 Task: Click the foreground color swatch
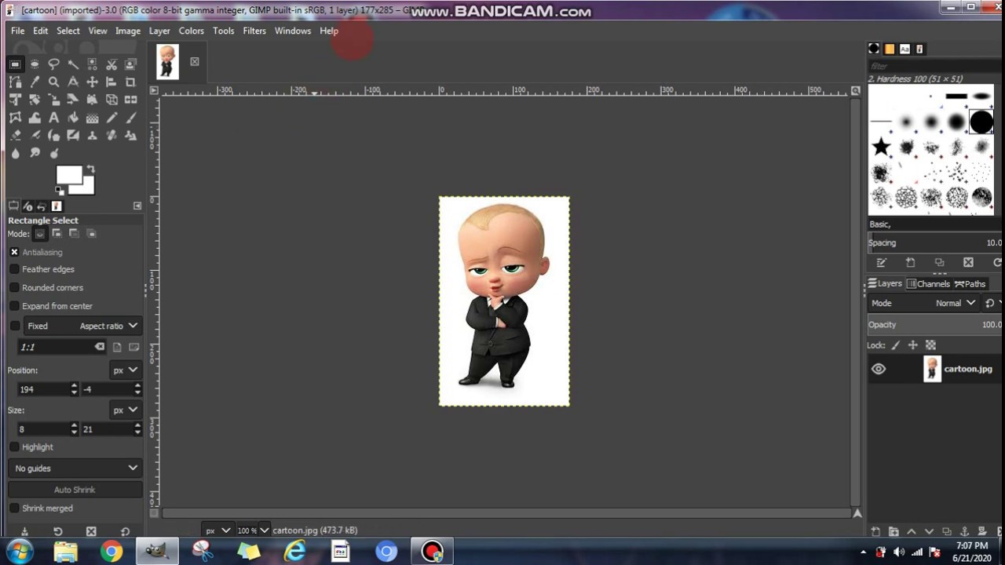click(69, 175)
